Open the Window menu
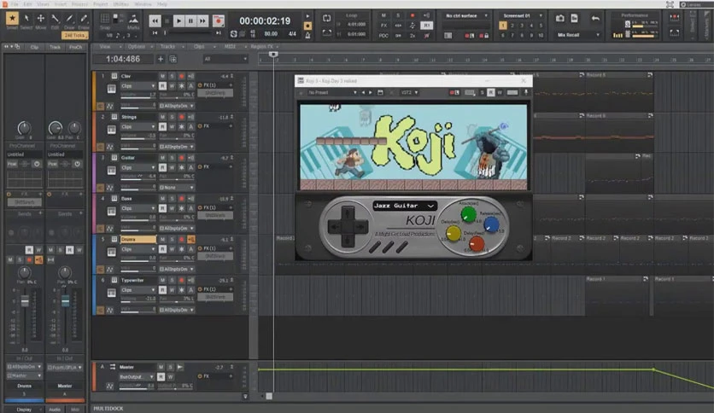714x413 pixels. [143, 4]
